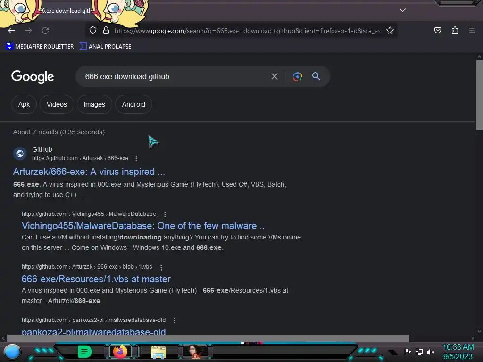
Task: Open the portrait-icon app in the taskbar
Action: (195, 352)
